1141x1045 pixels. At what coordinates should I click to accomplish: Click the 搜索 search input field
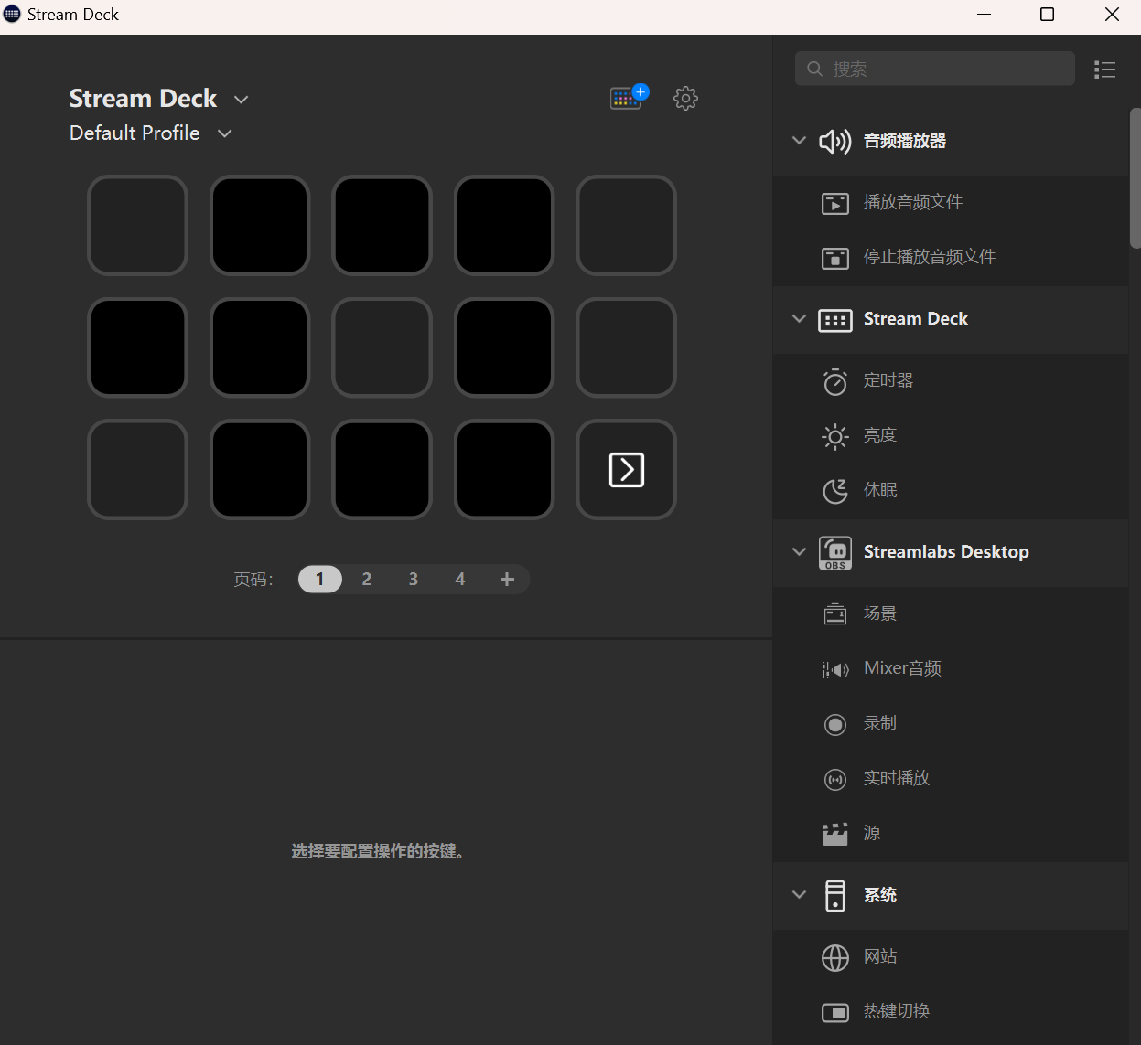click(x=934, y=69)
